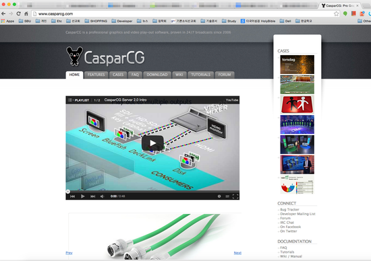This screenshot has height=261, width=371.
Task: Open the Developer bookmarks folder
Action: [x=122, y=21]
